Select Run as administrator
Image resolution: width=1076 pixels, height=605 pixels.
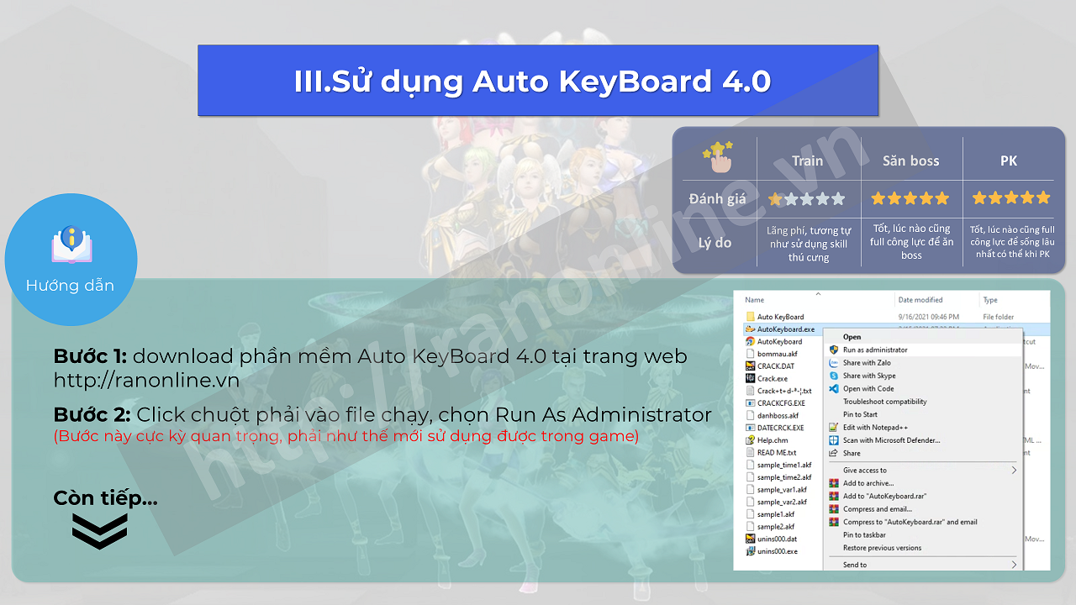[875, 350]
